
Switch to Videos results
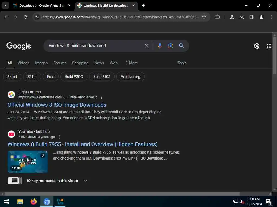tap(23, 63)
